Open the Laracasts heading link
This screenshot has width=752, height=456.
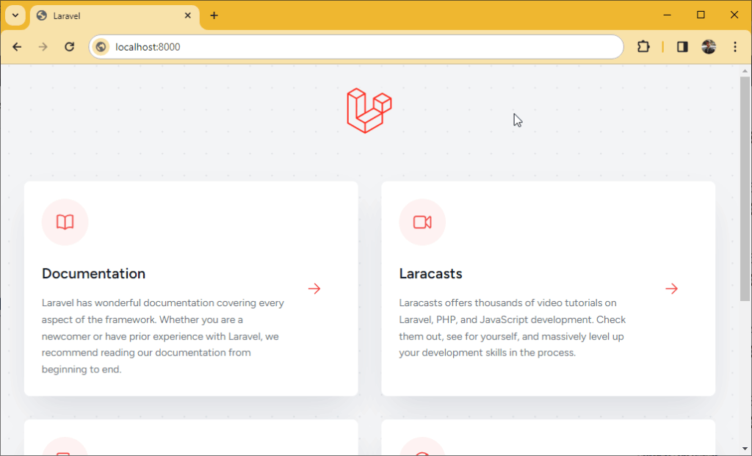click(x=430, y=273)
